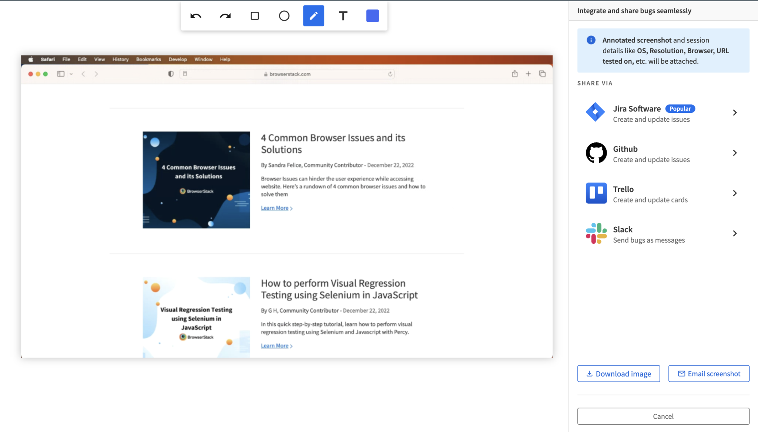758x432 pixels.
Task: Click the redo arrow icon
Action: tap(225, 16)
